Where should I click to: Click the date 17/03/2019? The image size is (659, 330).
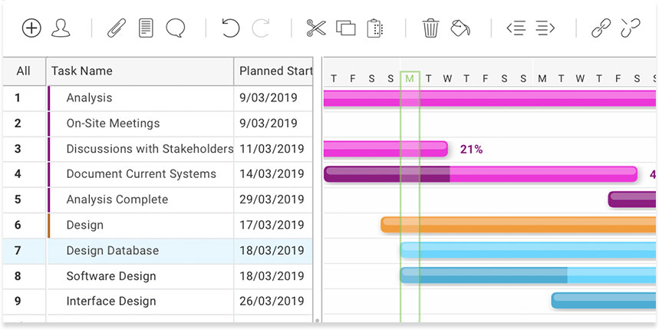click(272, 226)
